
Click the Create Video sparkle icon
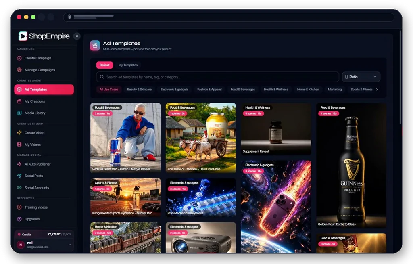[x=19, y=133]
